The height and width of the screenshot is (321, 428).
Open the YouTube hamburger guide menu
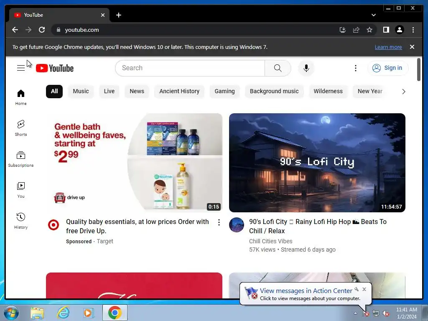tap(21, 68)
